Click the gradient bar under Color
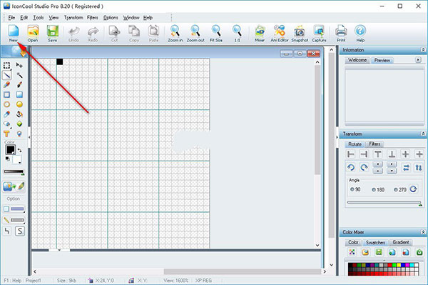Image resolution: width=428 pixels, height=285 pixels. pos(14,172)
